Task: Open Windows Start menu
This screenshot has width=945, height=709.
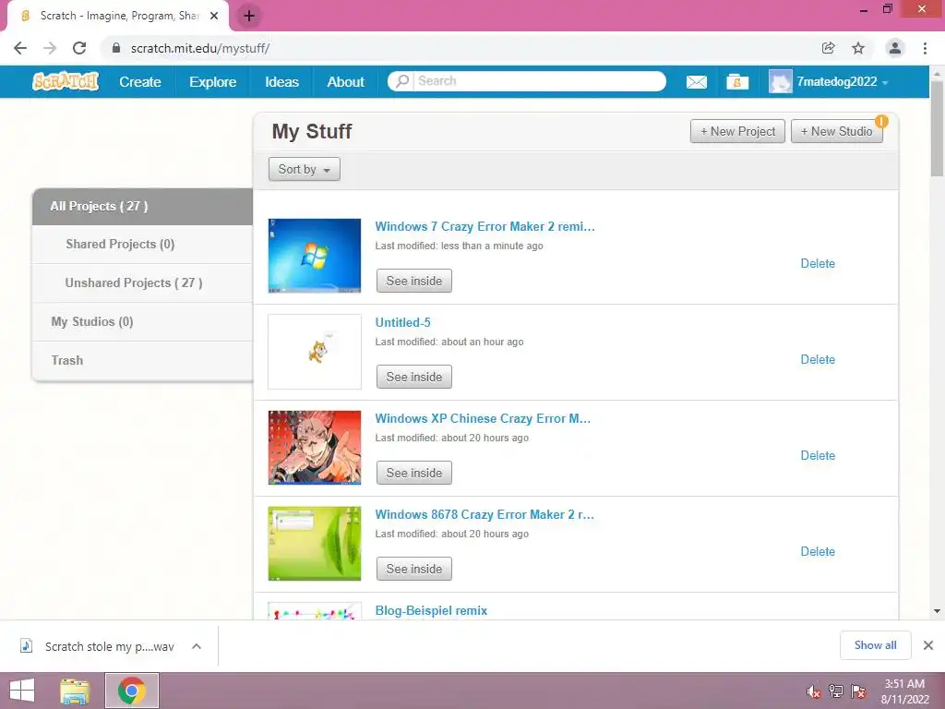Action: click(22, 691)
